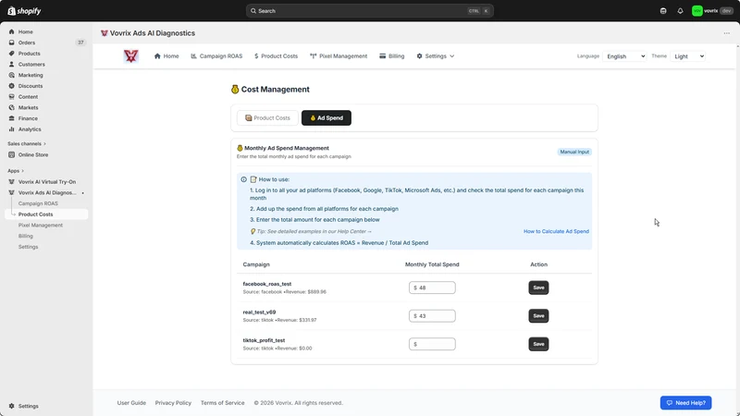Image resolution: width=740 pixels, height=416 pixels.
Task: Open Orders icon in sidebar
Action: coord(11,43)
